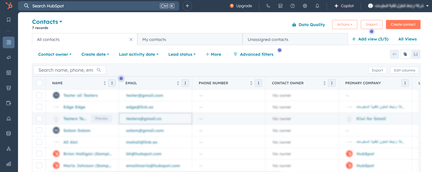Click the Import button
The height and width of the screenshot is (172, 432).
371,25
